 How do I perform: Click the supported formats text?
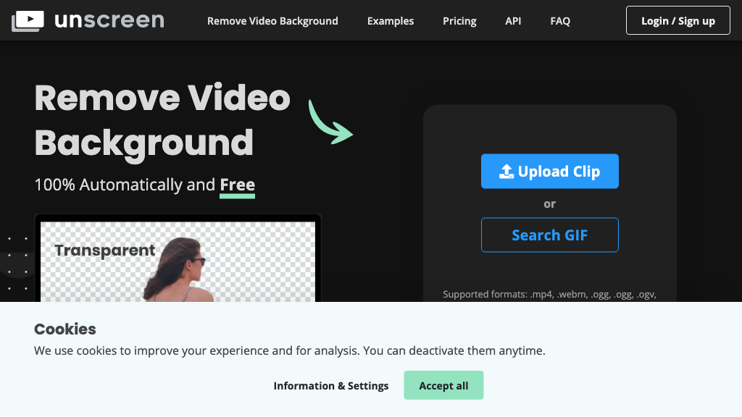pos(549,294)
